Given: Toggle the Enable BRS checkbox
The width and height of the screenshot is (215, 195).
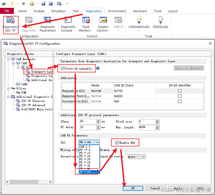Looking at the screenshot, I should click(117, 143).
